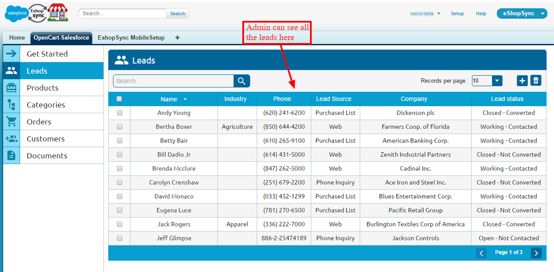Open the Home tab
The height and width of the screenshot is (272, 554).
click(x=17, y=38)
